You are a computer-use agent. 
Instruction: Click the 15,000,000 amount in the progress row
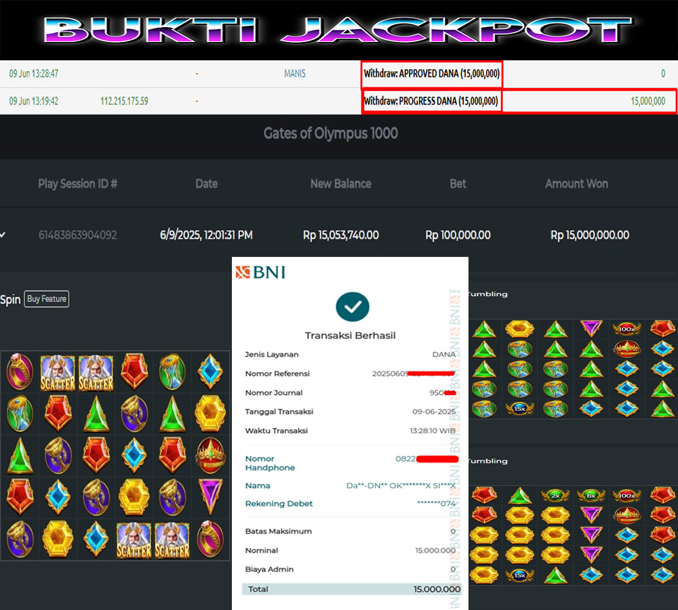[647, 101]
